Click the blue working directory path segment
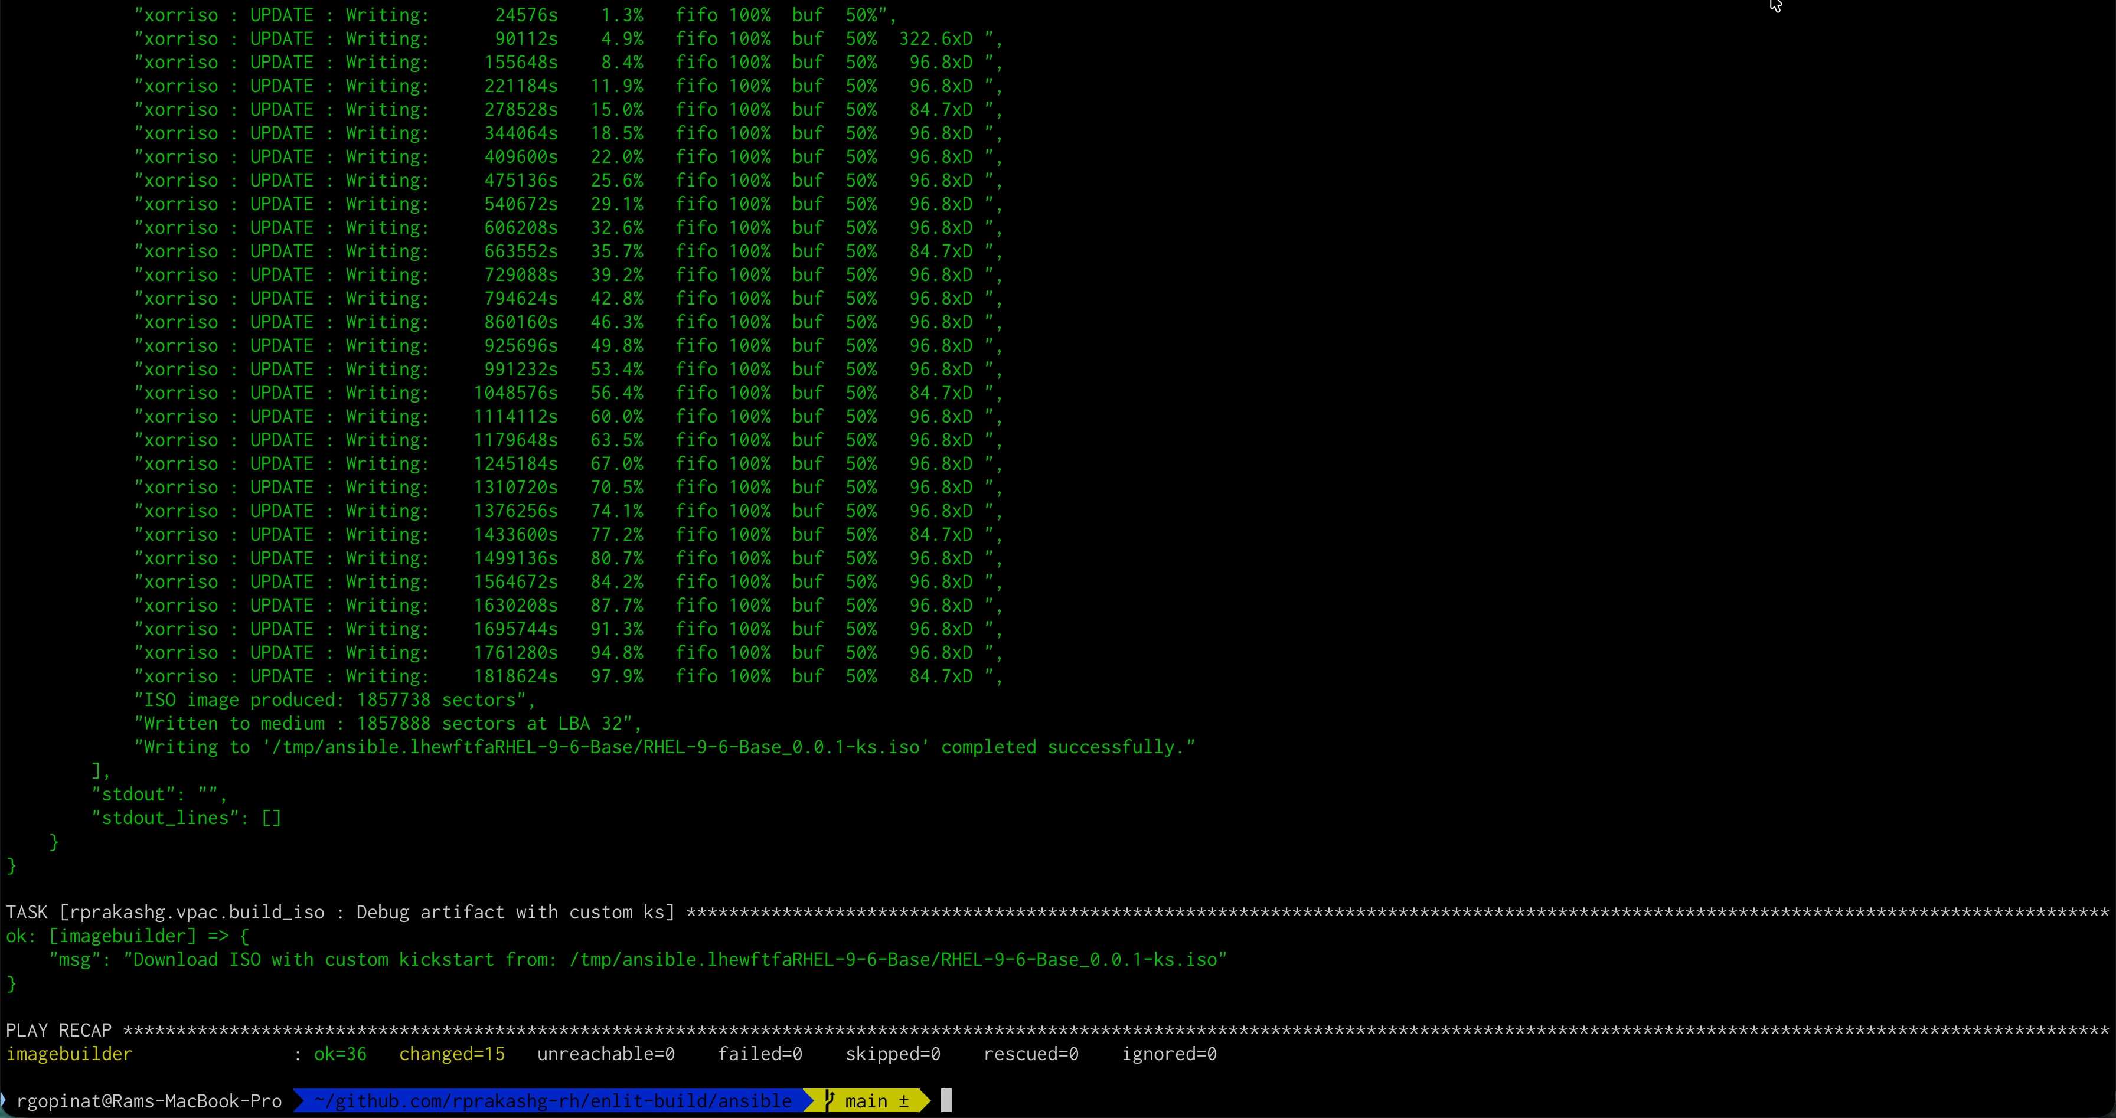Image resolution: width=2116 pixels, height=1118 pixels. (x=553, y=1101)
